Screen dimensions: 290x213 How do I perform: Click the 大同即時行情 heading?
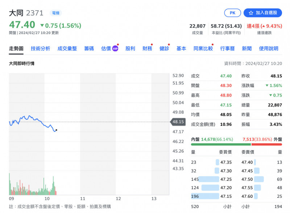22,64
